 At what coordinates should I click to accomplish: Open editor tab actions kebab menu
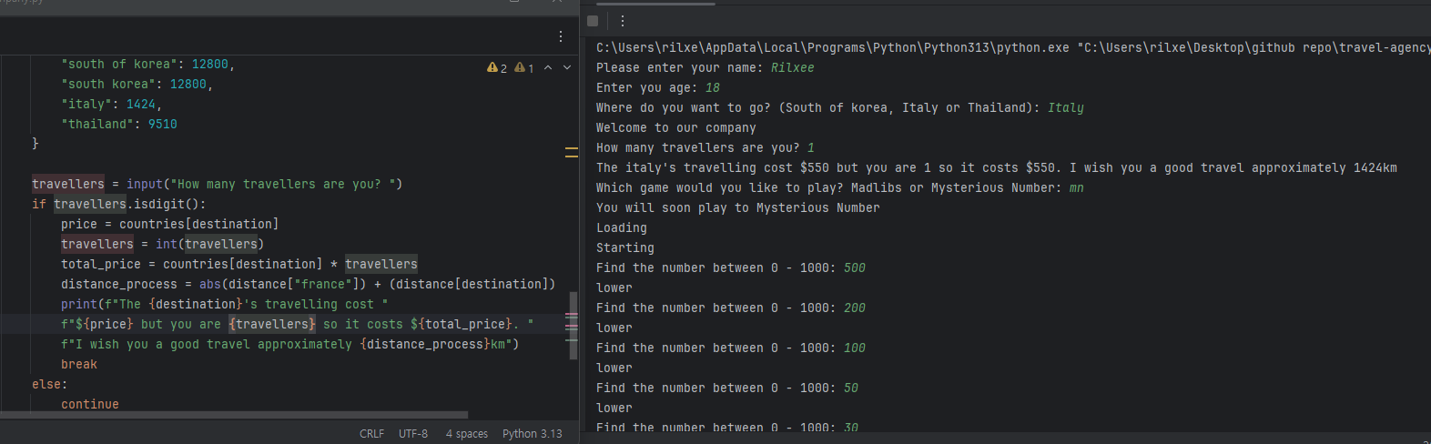point(561,36)
